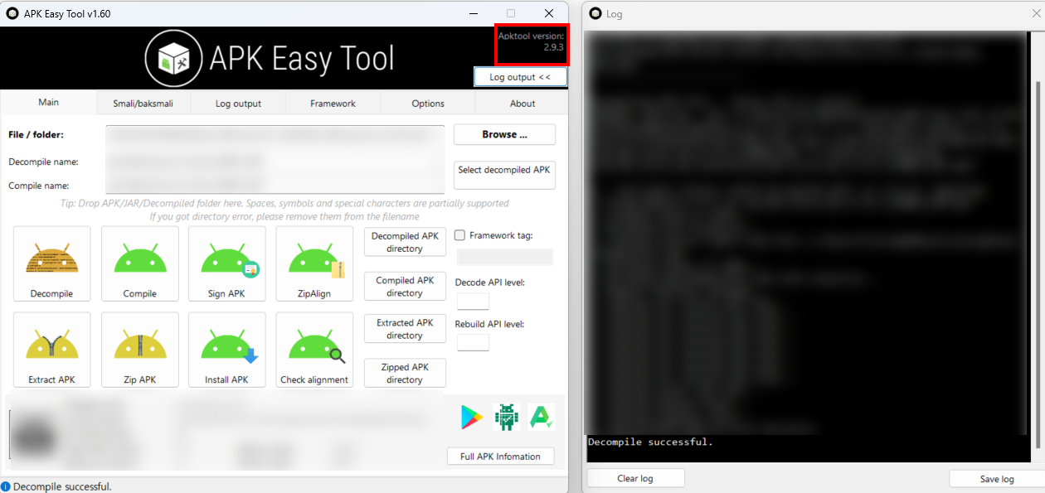Close the Log window
The image size is (1045, 493).
1035,13
